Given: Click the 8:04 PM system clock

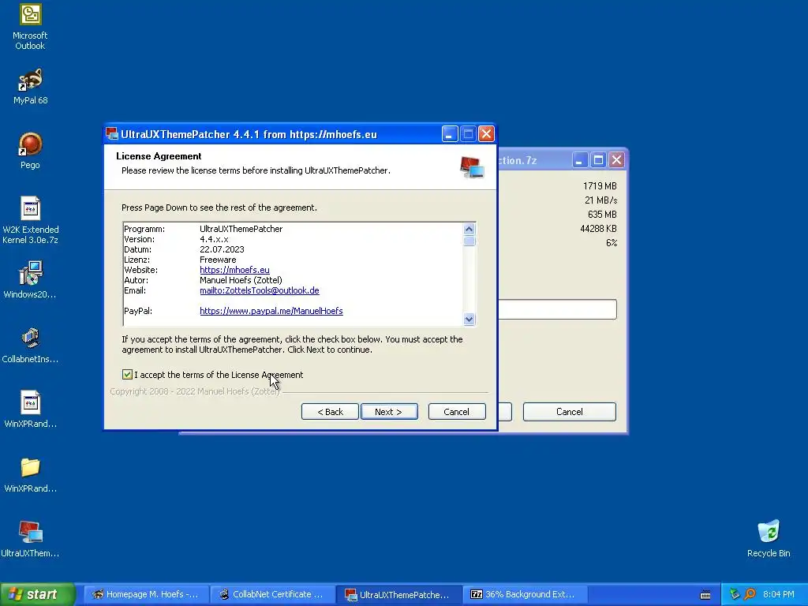Looking at the screenshot, I should pos(778,595).
